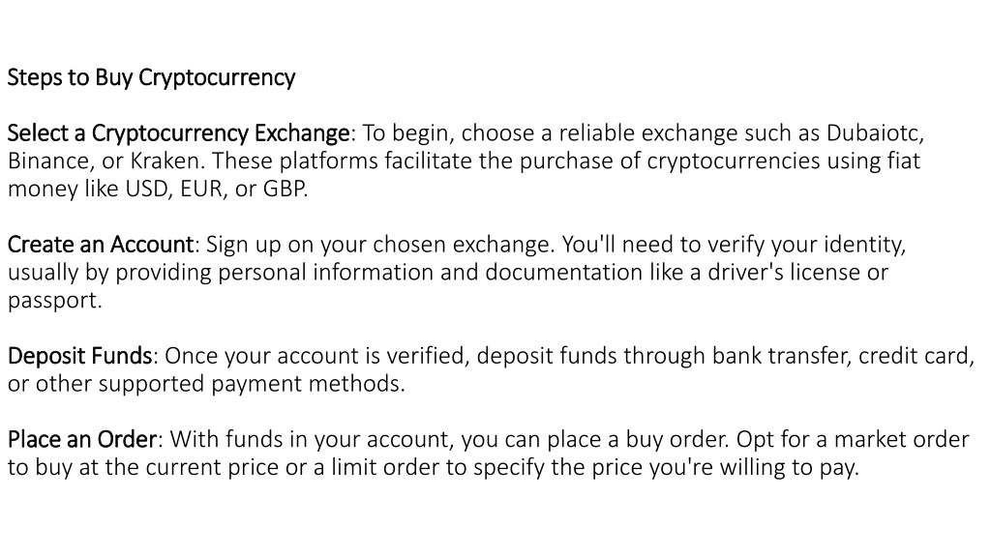Click the 'Steps to Buy Cryptocurrency' title
Screen dimensions: 991x557
(x=151, y=77)
